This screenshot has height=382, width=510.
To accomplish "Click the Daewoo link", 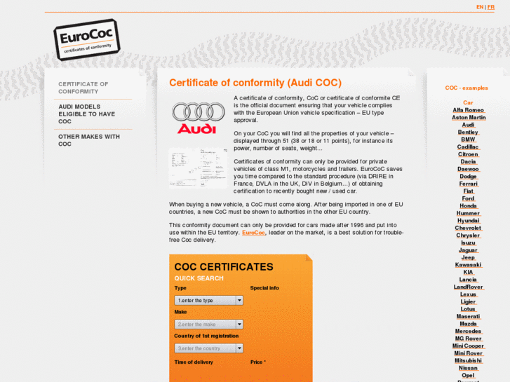I will coord(469,169).
